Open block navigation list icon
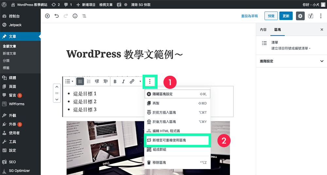 (84, 16)
